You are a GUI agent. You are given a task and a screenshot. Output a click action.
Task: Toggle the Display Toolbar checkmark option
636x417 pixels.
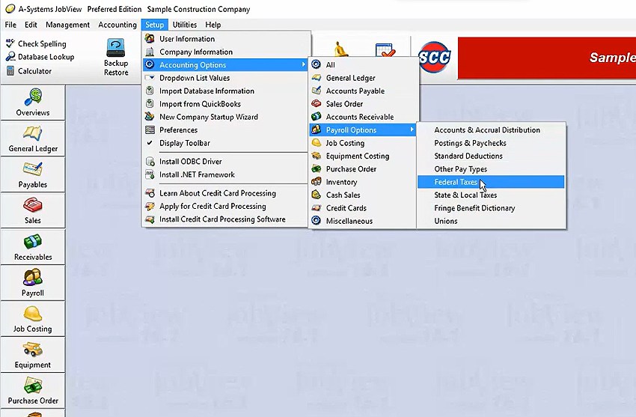(184, 143)
